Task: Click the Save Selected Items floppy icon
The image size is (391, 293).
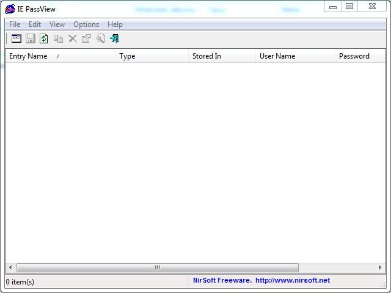Action: [x=31, y=38]
